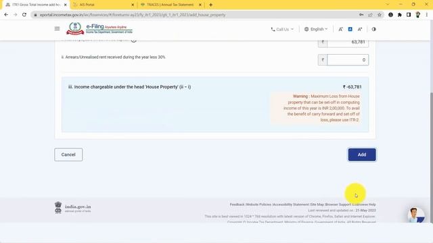The image size is (433, 243).
Task: Open the chatbot assistant avatar
Action: click(x=416, y=215)
